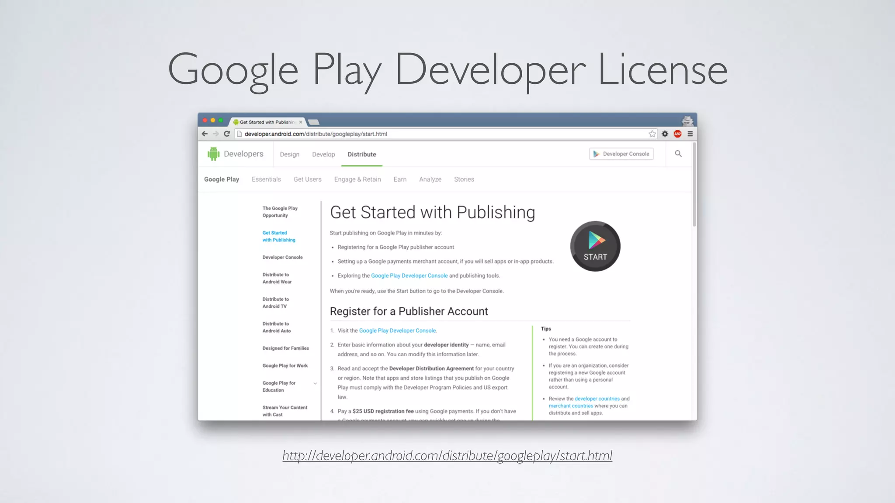Open the Get Users sub navigation item

[x=308, y=179]
